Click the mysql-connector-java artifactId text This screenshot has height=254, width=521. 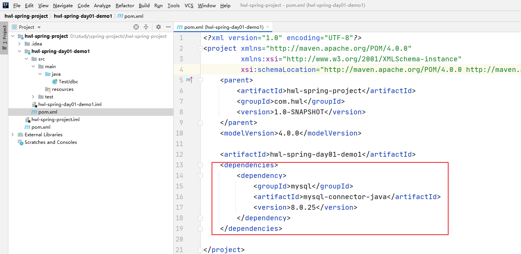tap(344, 197)
